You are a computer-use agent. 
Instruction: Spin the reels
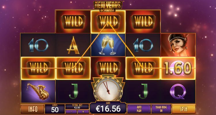click(x=184, y=109)
